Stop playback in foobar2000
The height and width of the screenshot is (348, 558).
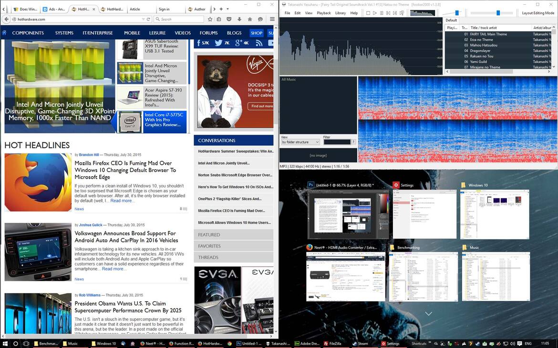pos(368,13)
